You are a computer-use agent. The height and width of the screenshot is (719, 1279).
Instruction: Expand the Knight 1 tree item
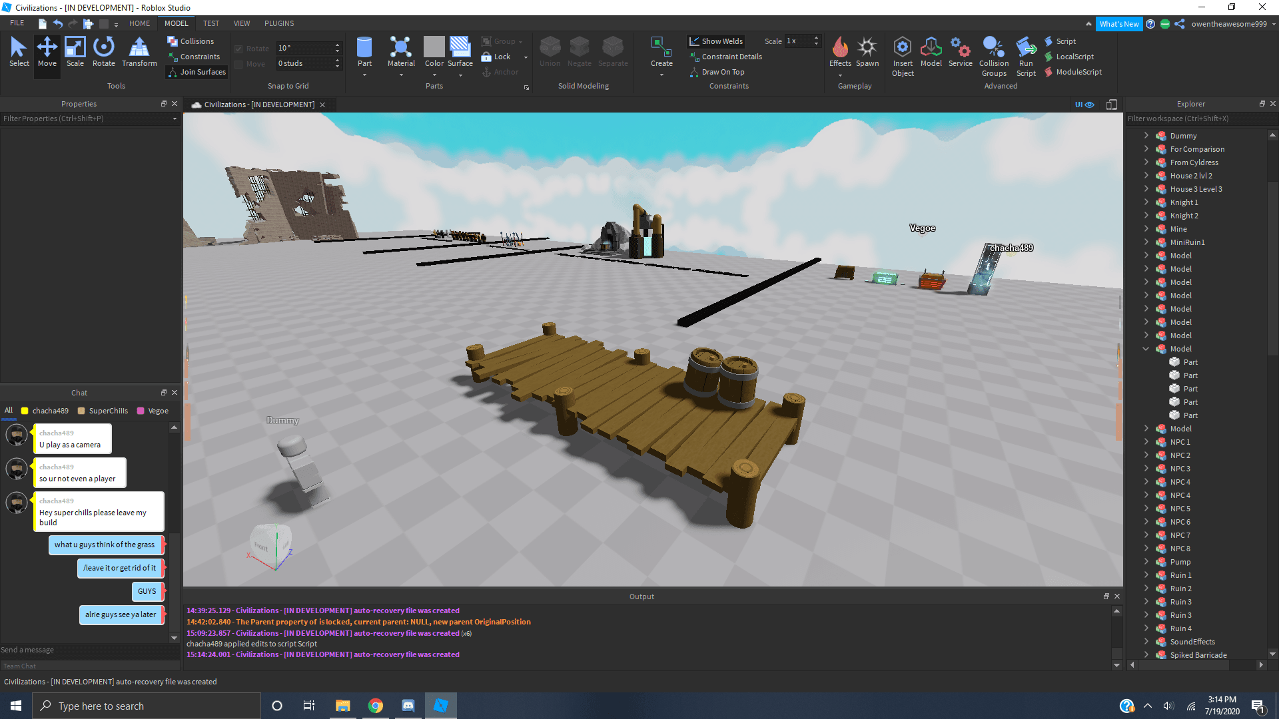point(1146,202)
